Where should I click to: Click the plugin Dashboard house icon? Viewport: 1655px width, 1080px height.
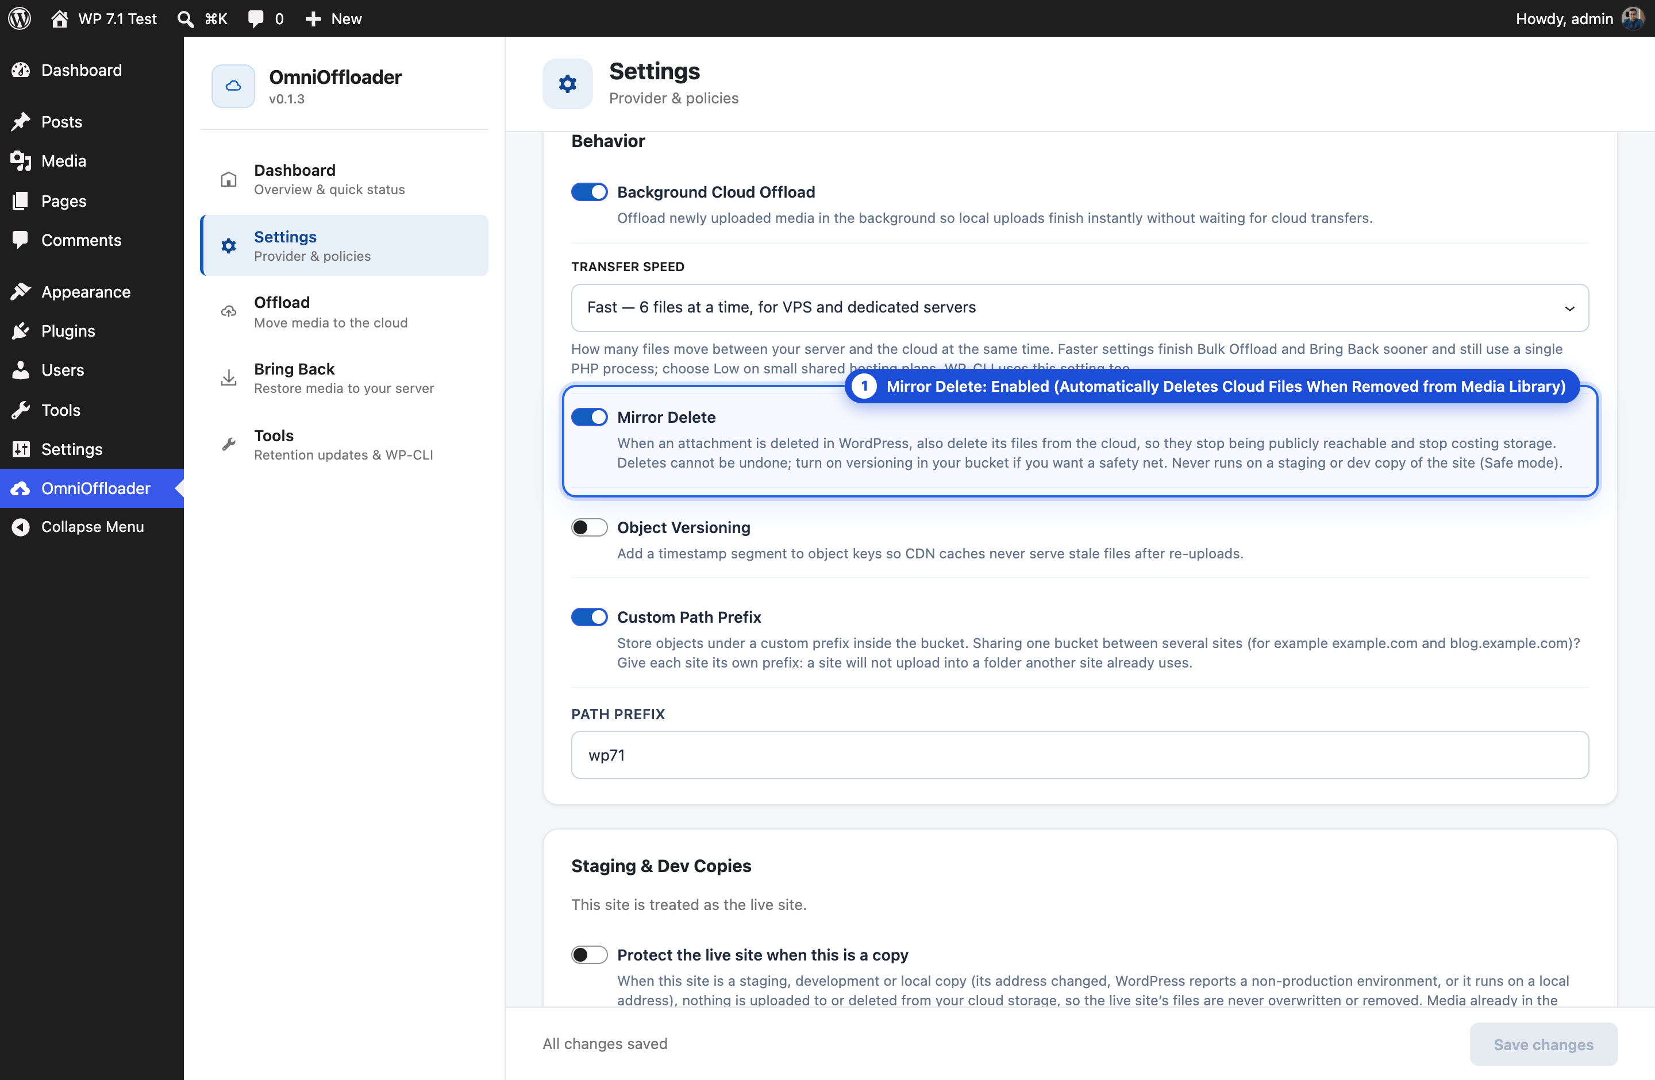228,179
